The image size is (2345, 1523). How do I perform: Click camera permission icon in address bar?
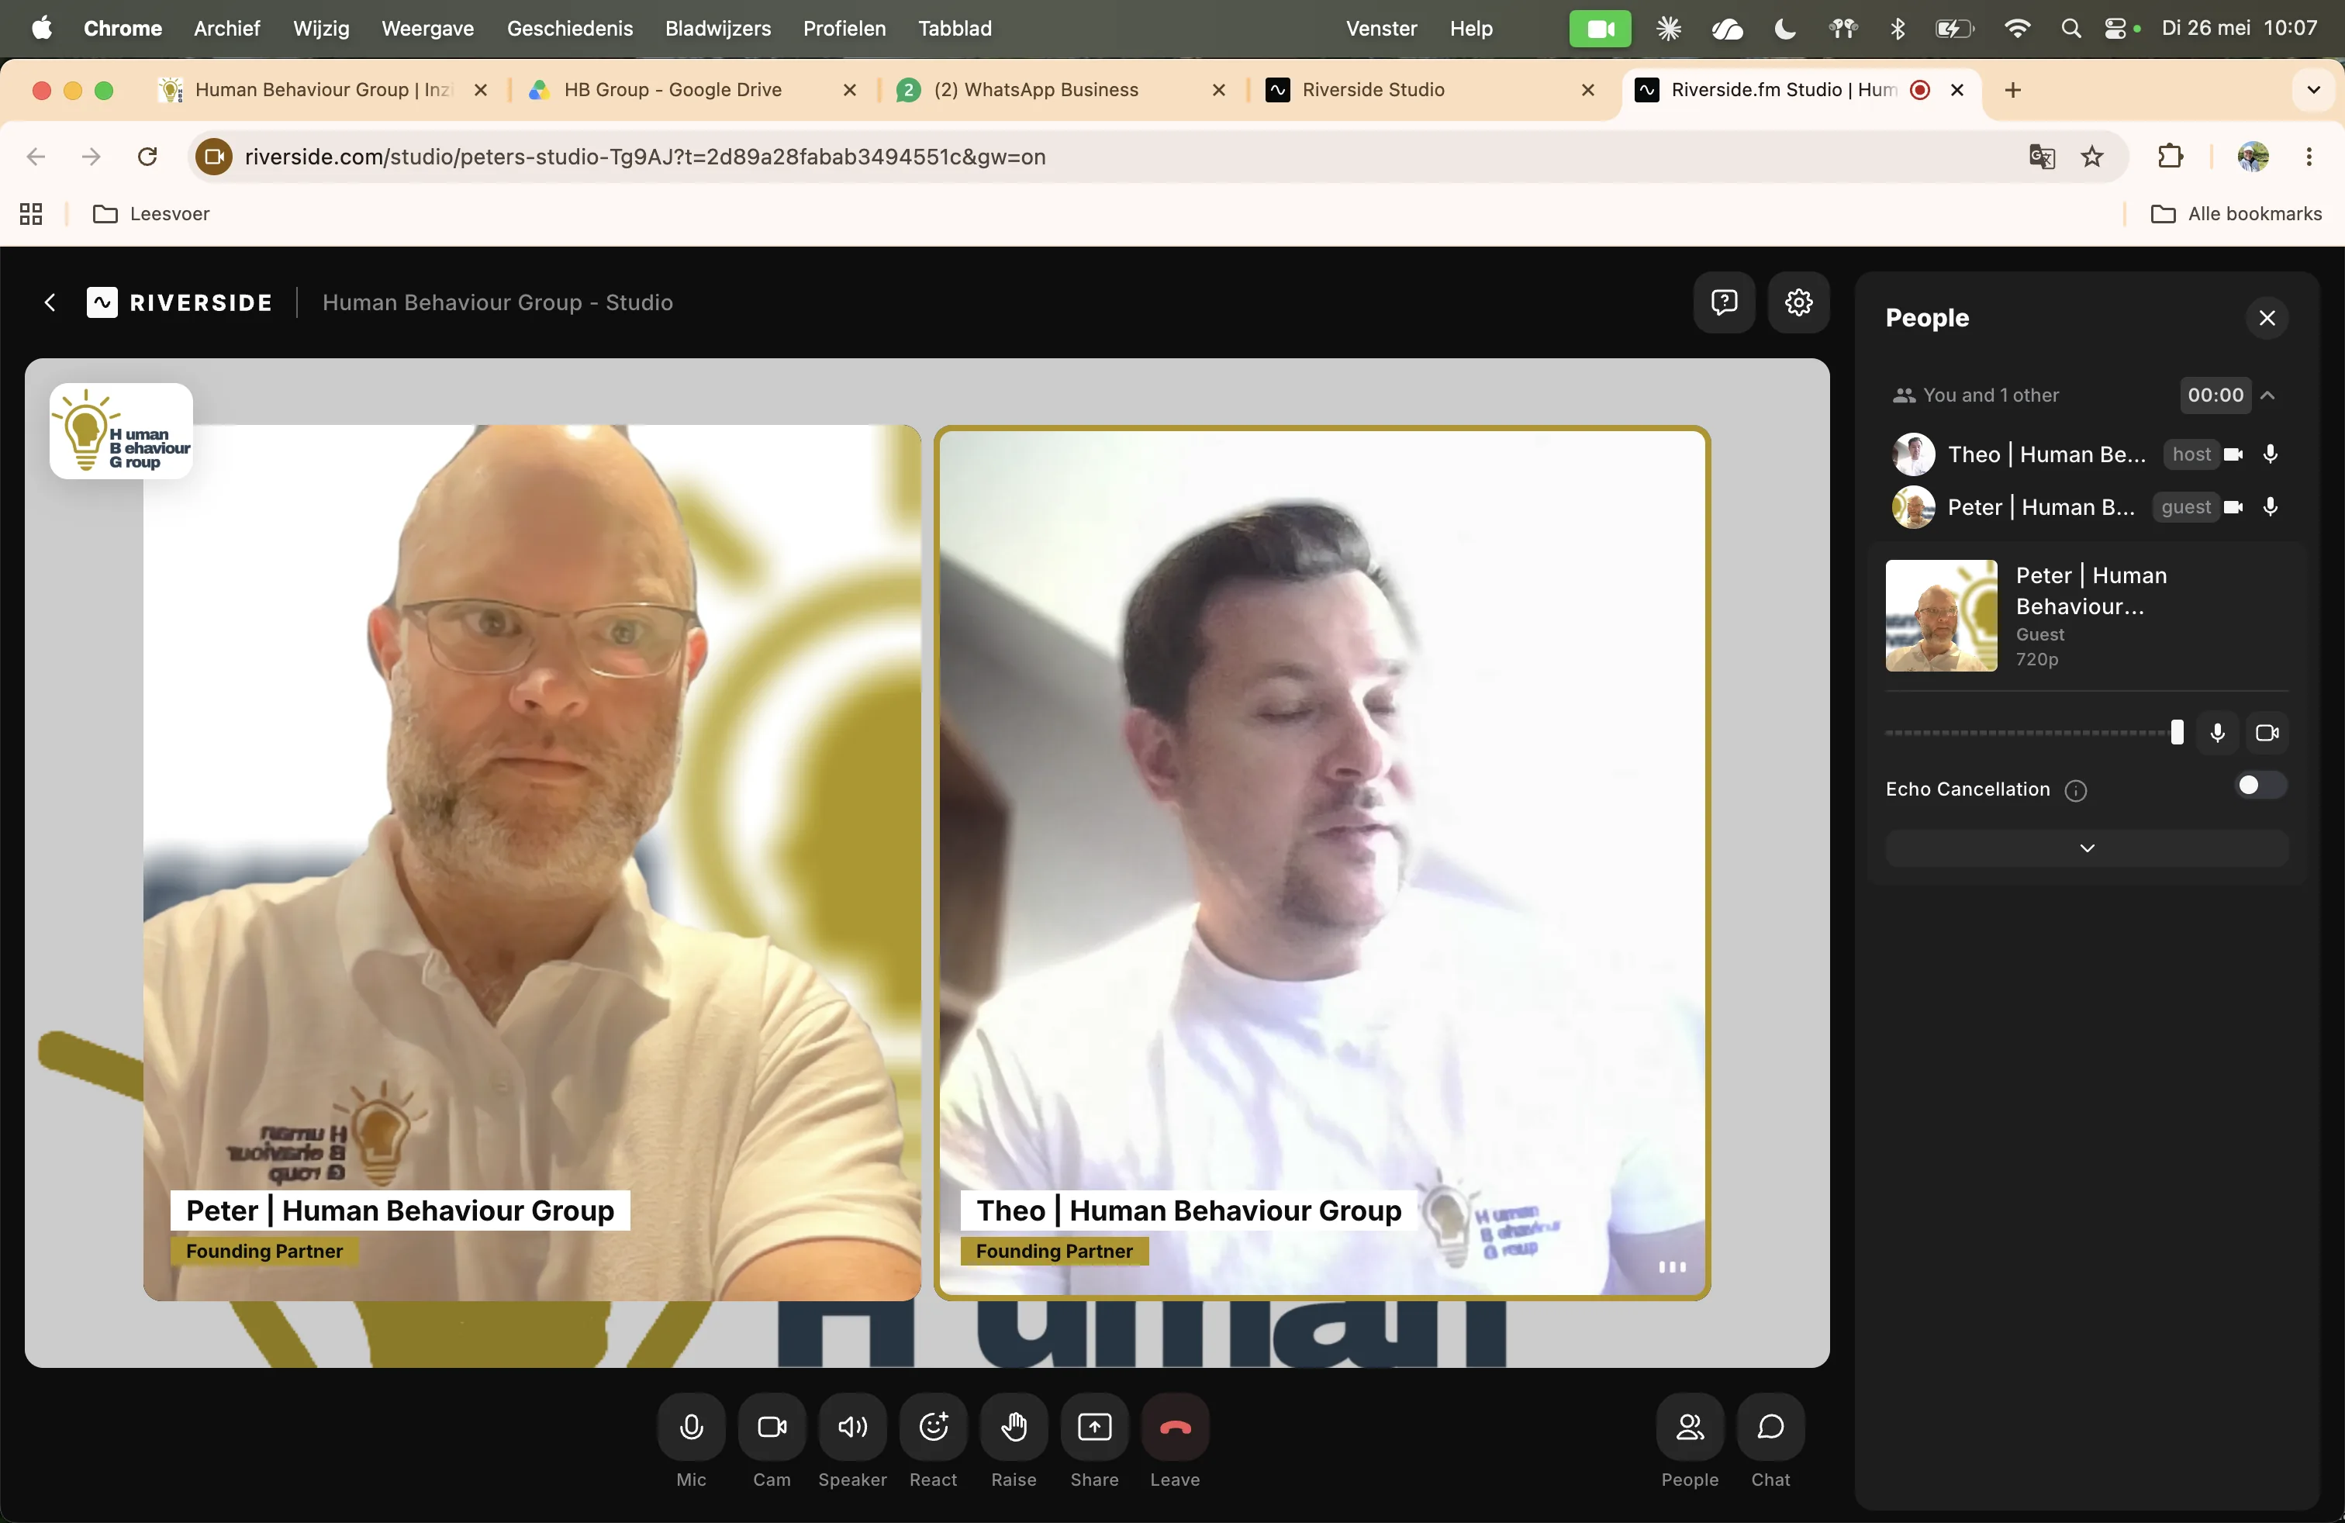pos(214,157)
